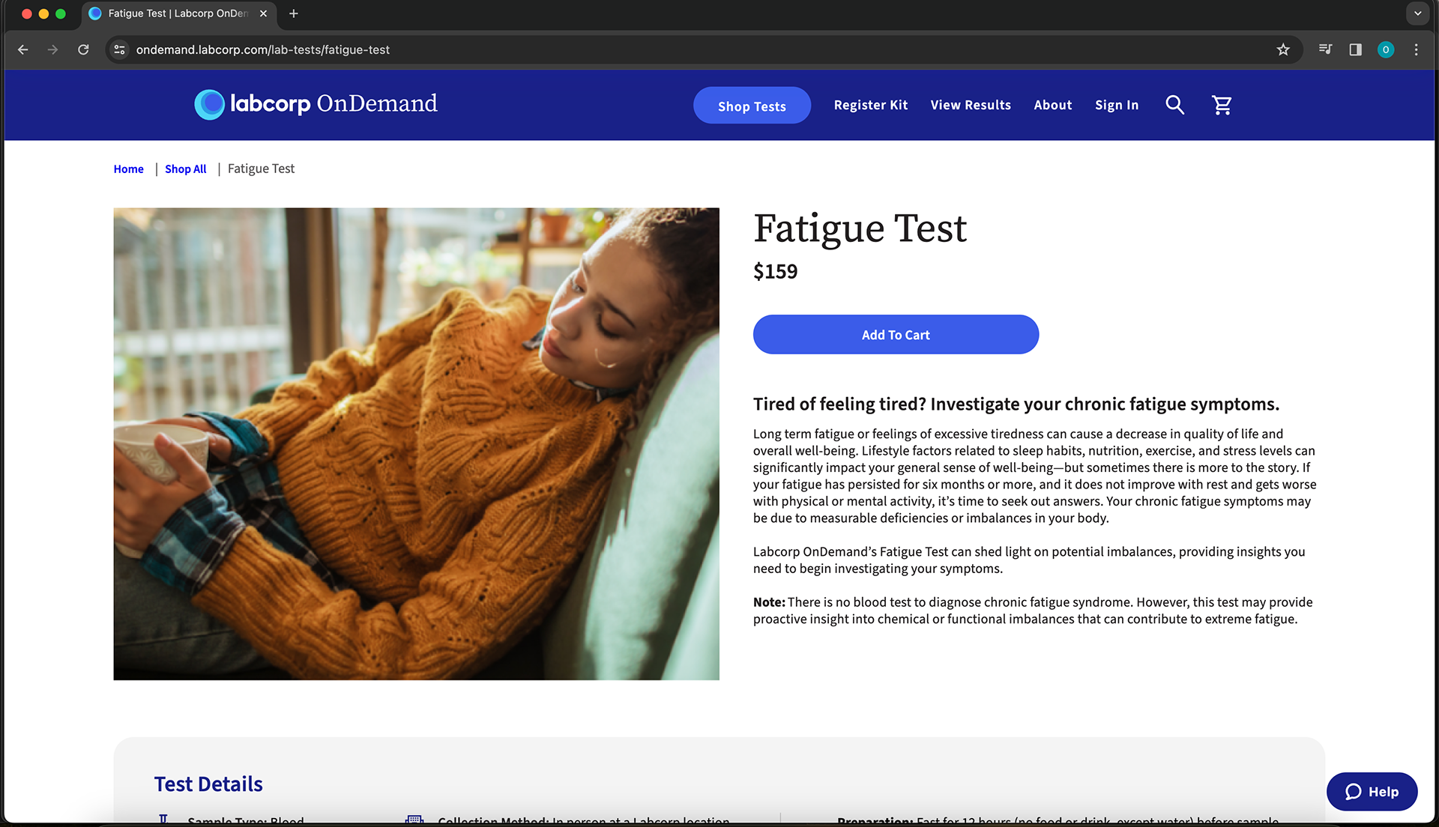Screen dimensions: 1439x827
Task: Go back with browser back arrow
Action: click(x=23, y=49)
